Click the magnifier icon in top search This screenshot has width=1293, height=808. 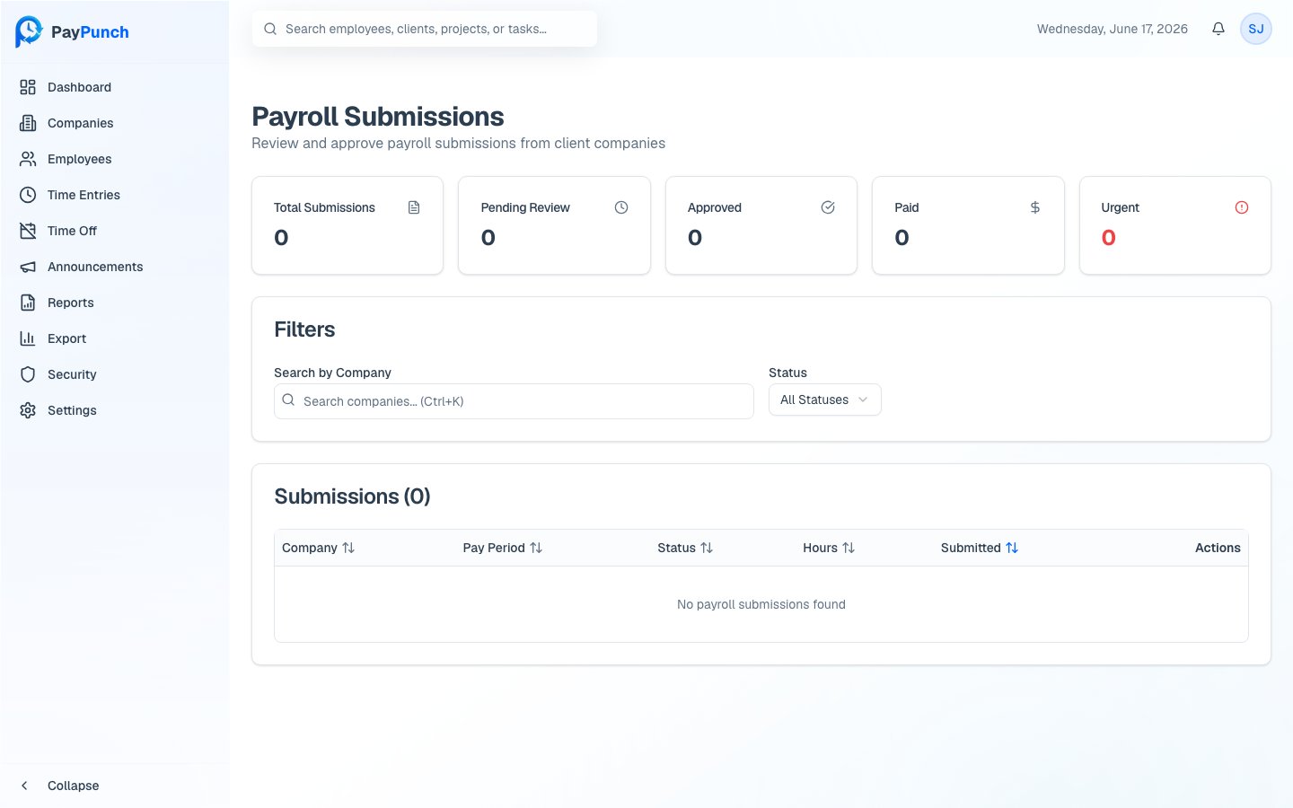[270, 29]
